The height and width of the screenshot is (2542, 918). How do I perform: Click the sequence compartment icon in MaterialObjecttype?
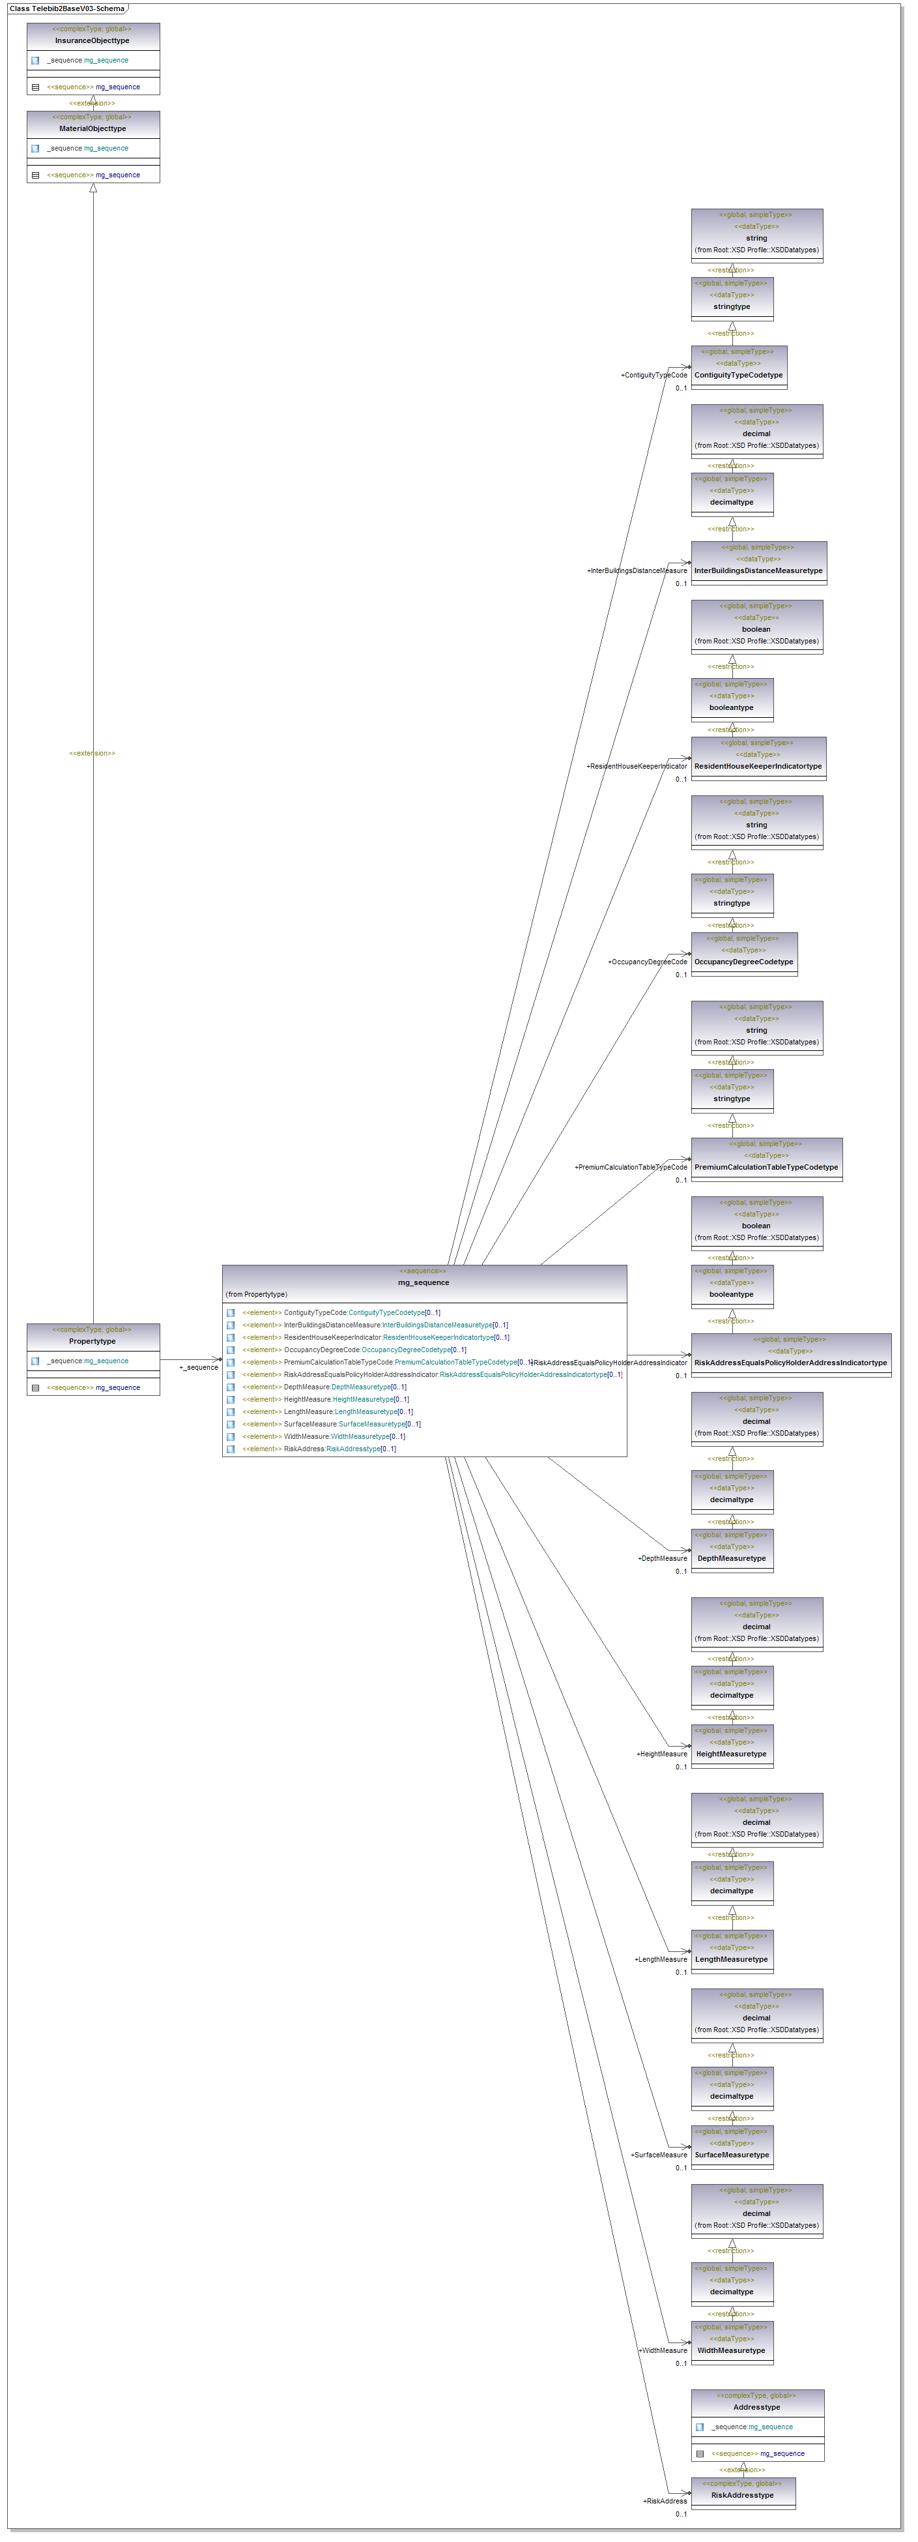(35, 175)
